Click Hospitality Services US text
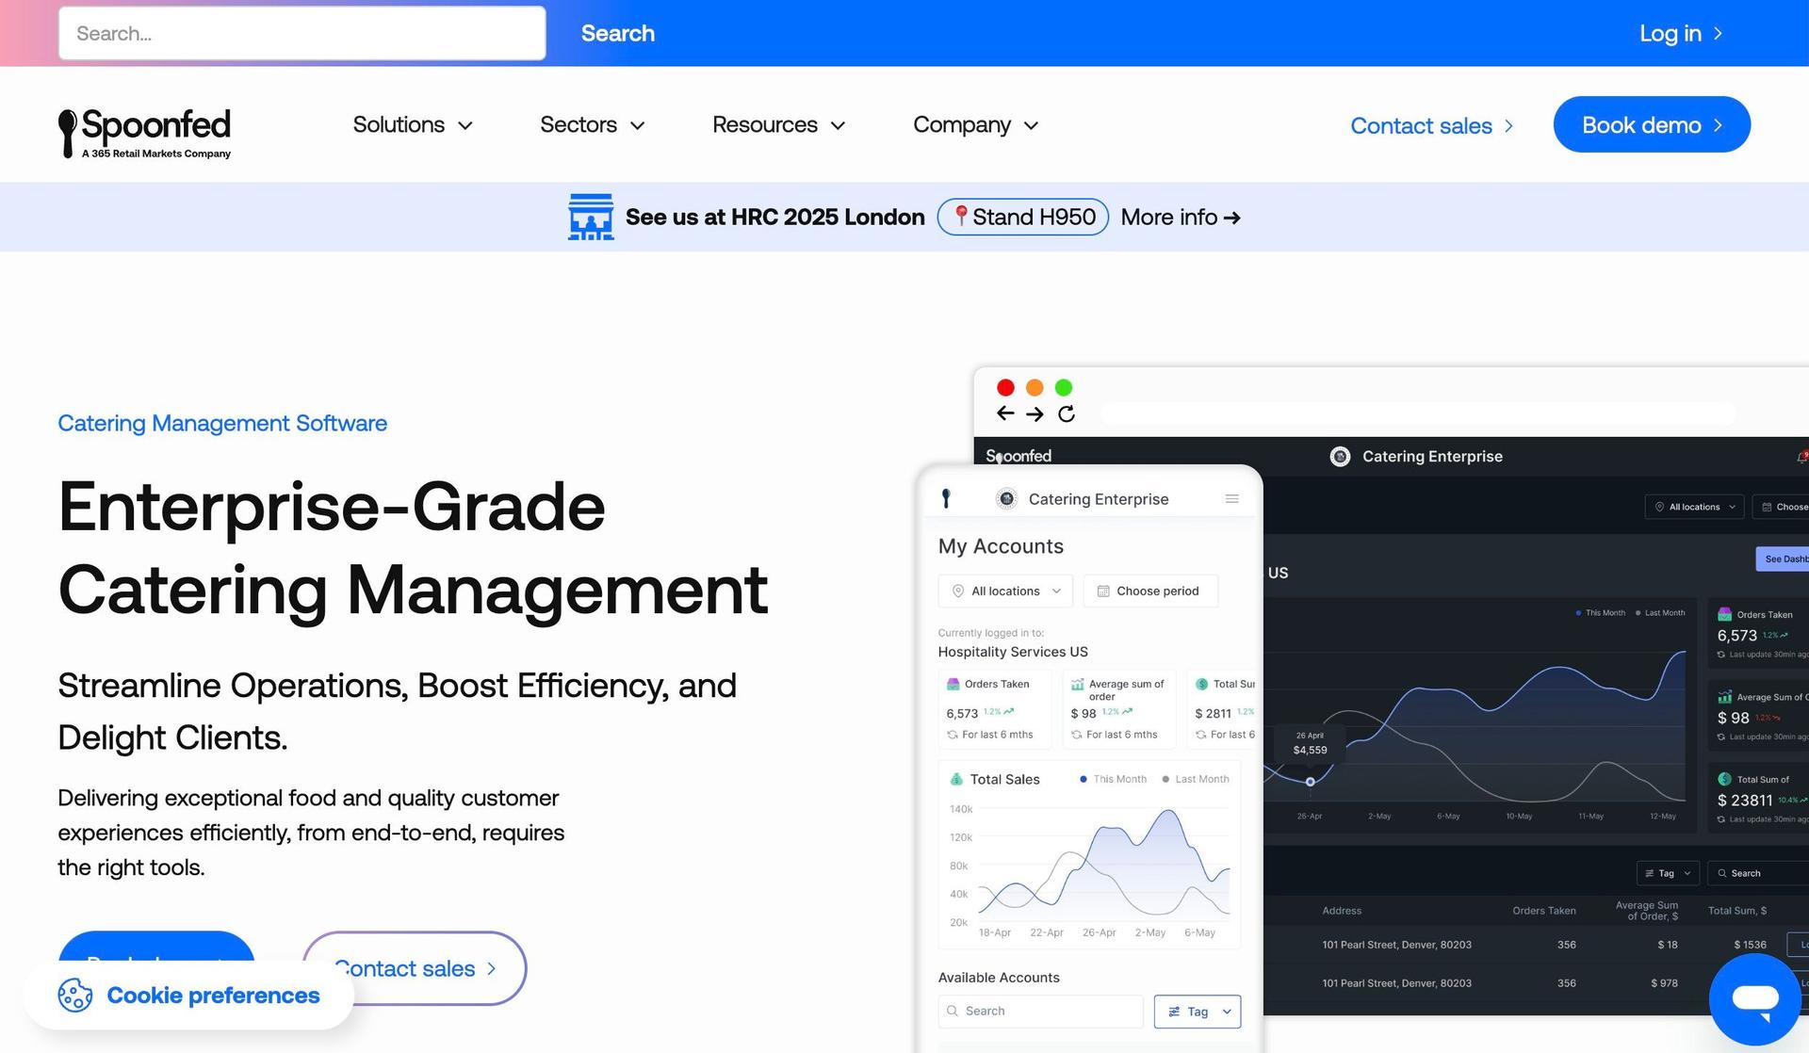 coord(1013,652)
